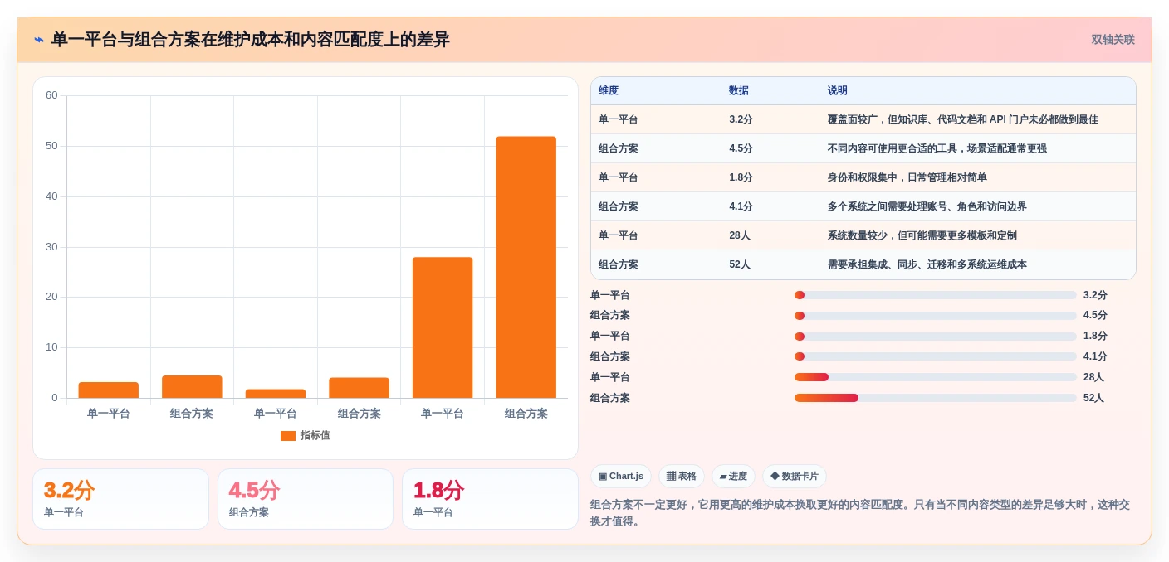Screen dimensions: 1169x562
Task: Click the 3.2分 value right of the progress bar
Action: click(1095, 295)
